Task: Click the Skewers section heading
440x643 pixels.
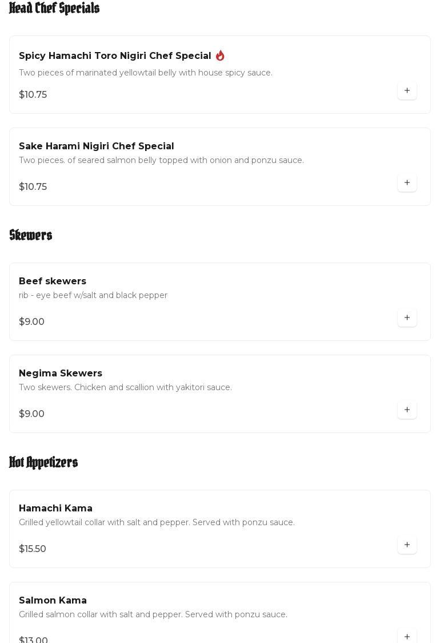Action: 31,235
